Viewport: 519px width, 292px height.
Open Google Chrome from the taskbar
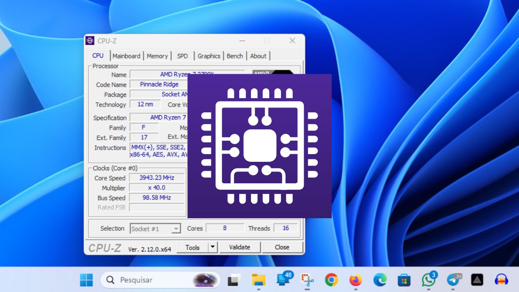[x=332, y=280]
